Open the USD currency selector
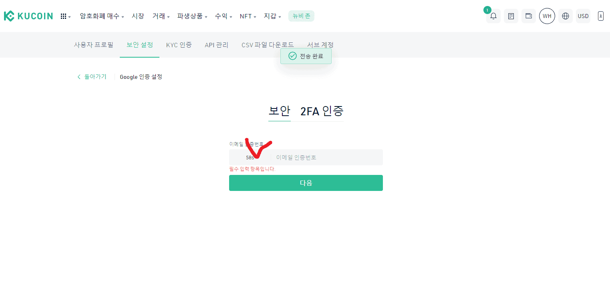The width and height of the screenshot is (610, 295). 583,16
